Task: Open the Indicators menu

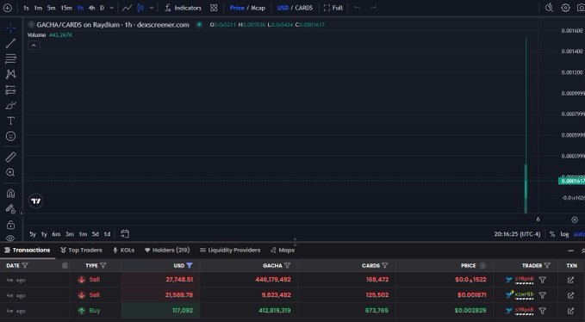Action: coord(184,8)
